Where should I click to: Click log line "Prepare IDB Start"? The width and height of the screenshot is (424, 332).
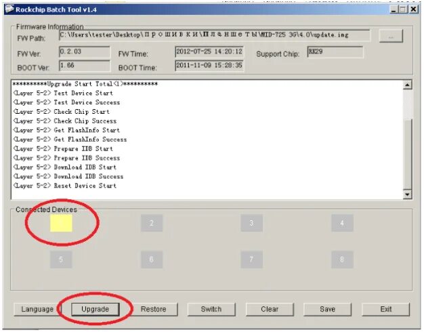pyautogui.click(x=63, y=148)
